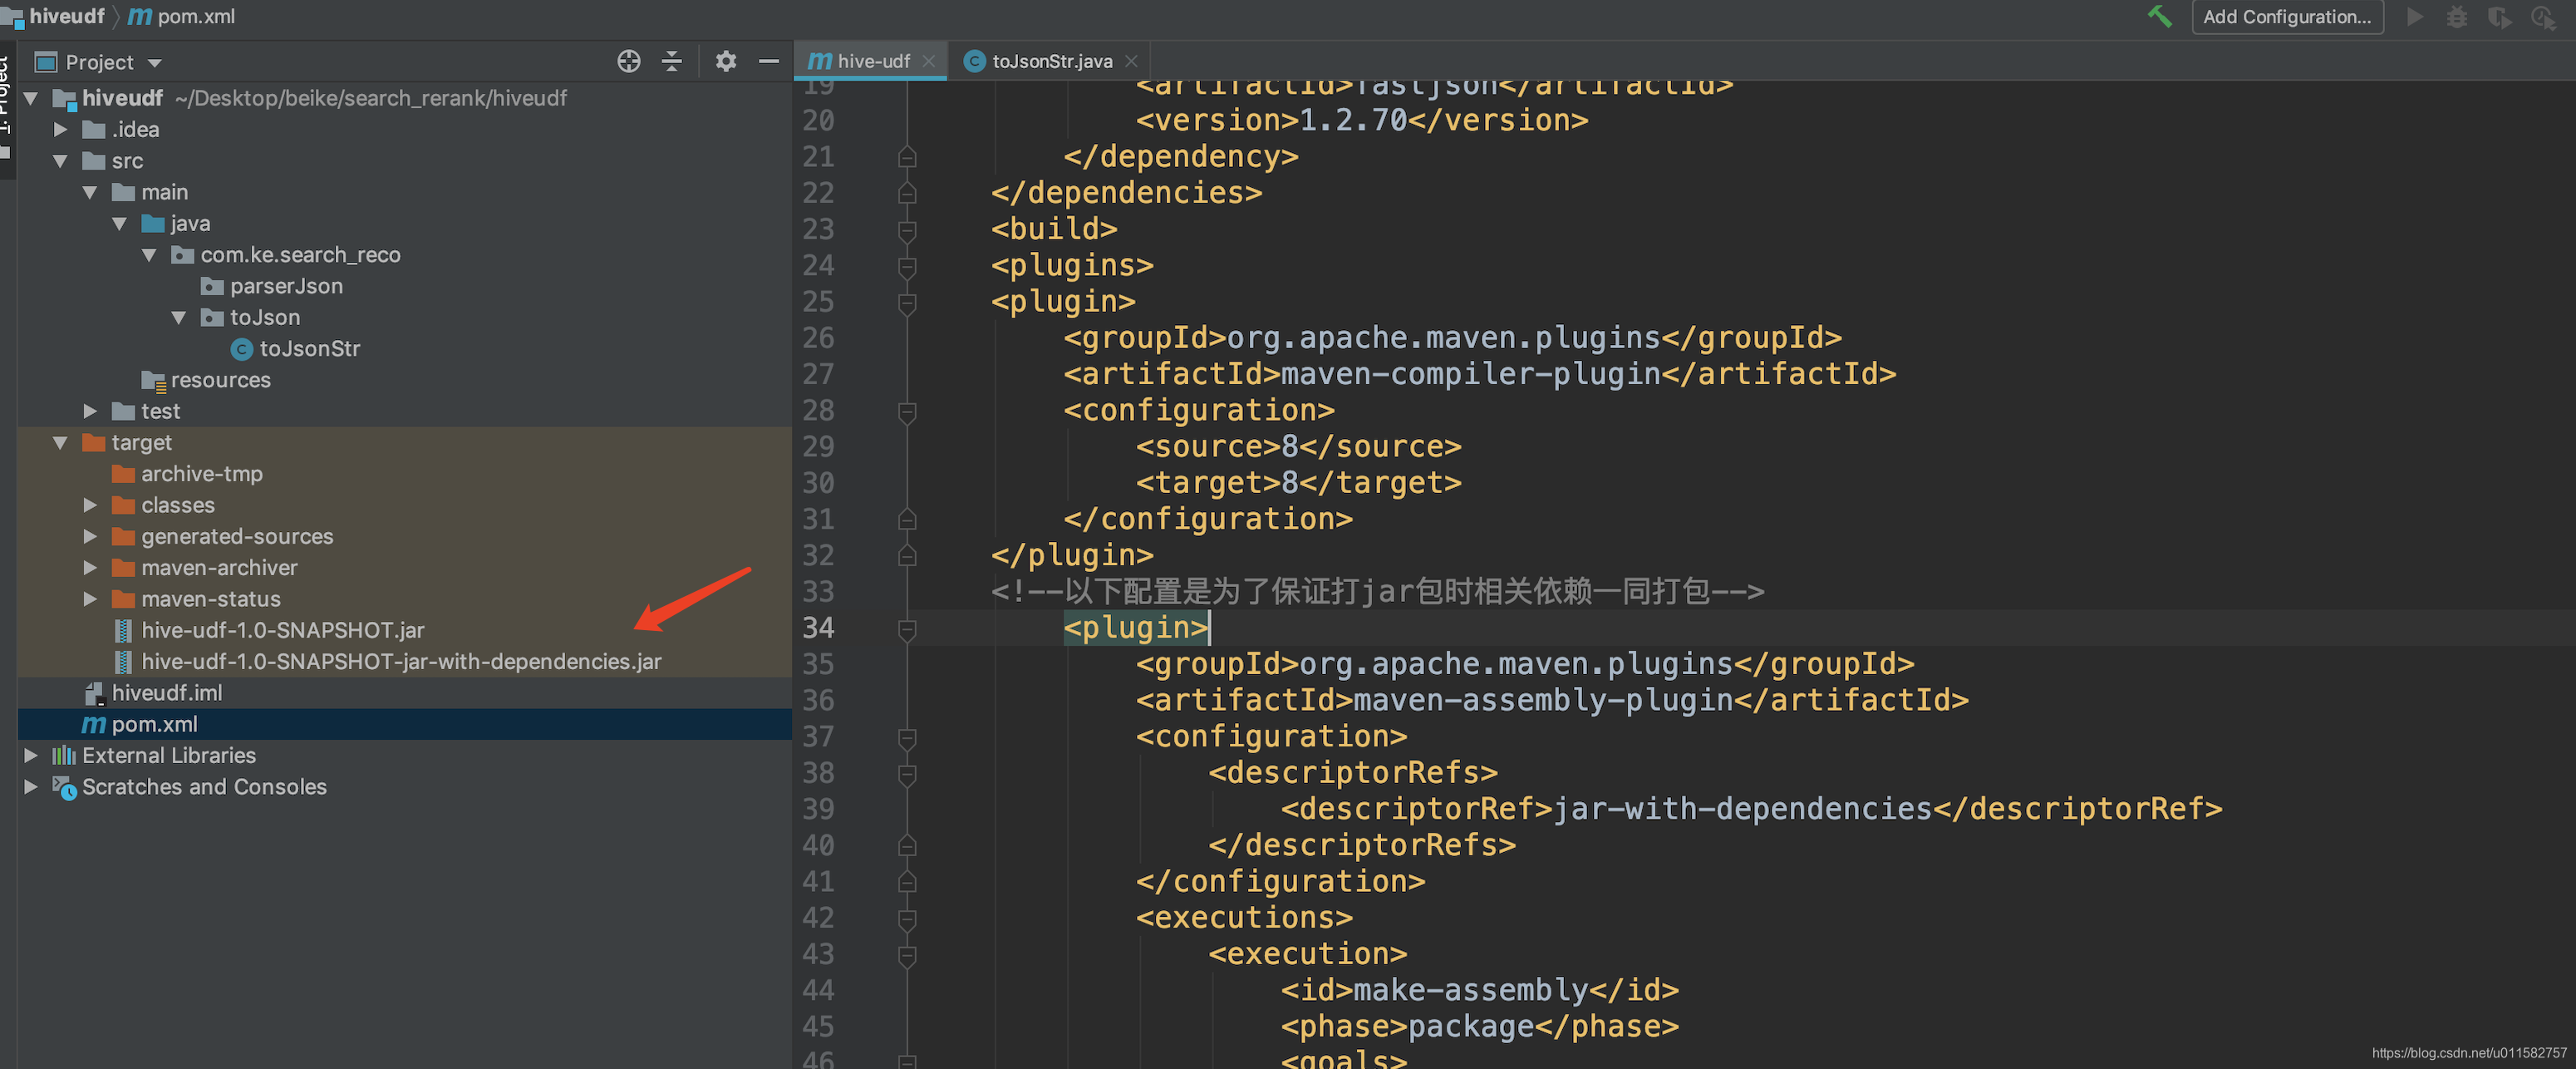Collapse the java folder
This screenshot has width=2576, height=1069.
(x=120, y=223)
